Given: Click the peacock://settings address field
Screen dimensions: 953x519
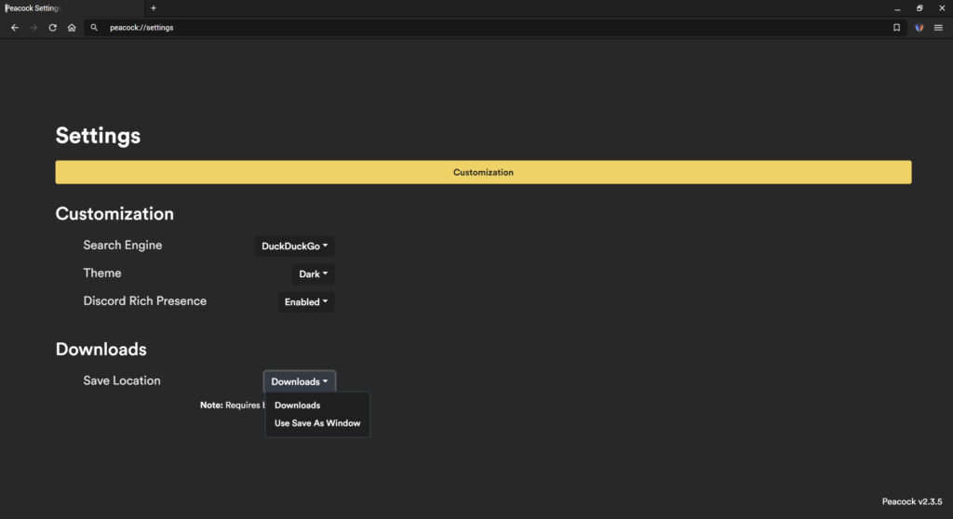Looking at the screenshot, I should pyautogui.click(x=495, y=27).
